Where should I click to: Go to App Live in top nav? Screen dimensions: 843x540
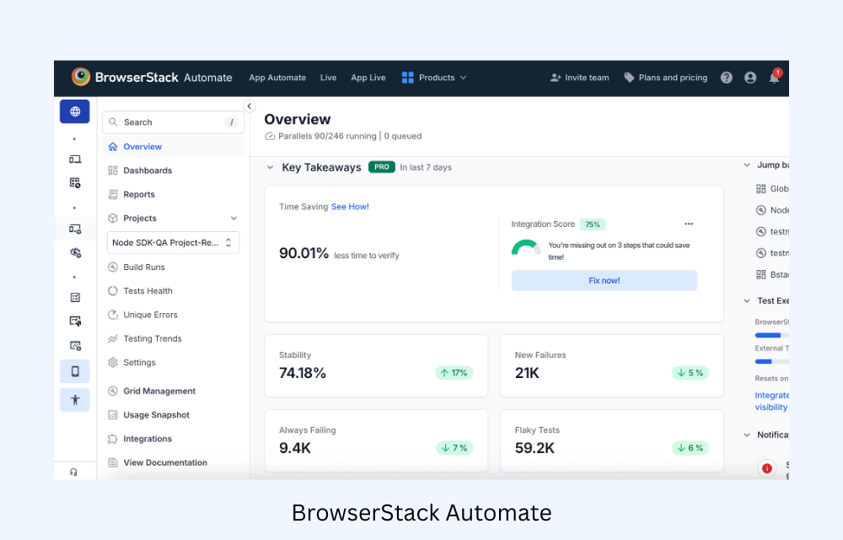pos(368,78)
